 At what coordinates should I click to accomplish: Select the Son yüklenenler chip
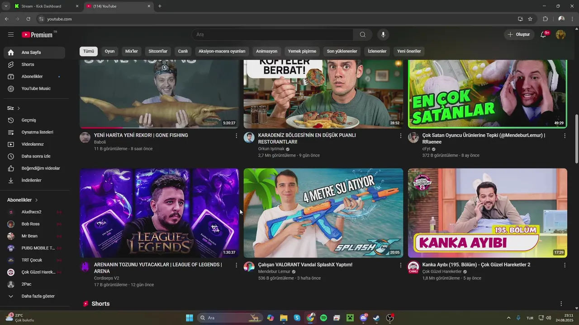[x=342, y=51]
